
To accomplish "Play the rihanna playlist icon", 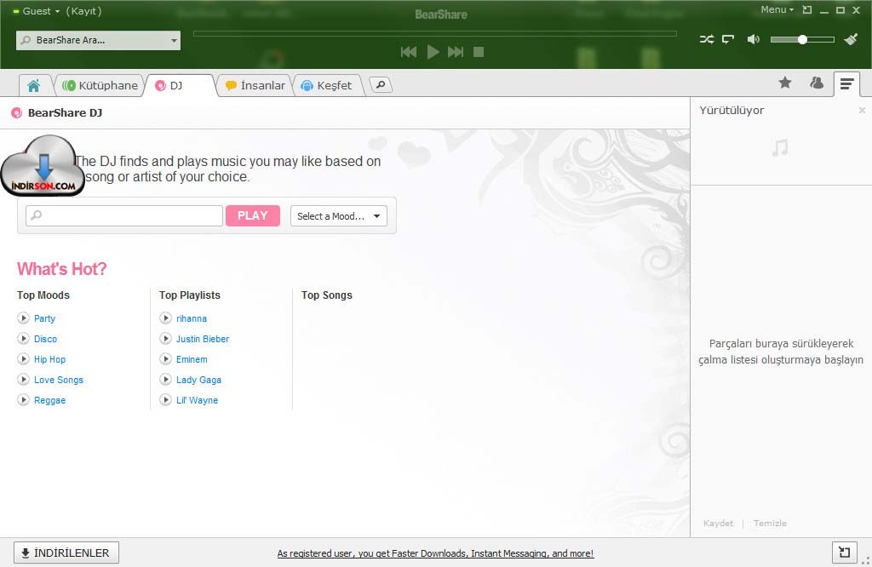I will pos(166,318).
